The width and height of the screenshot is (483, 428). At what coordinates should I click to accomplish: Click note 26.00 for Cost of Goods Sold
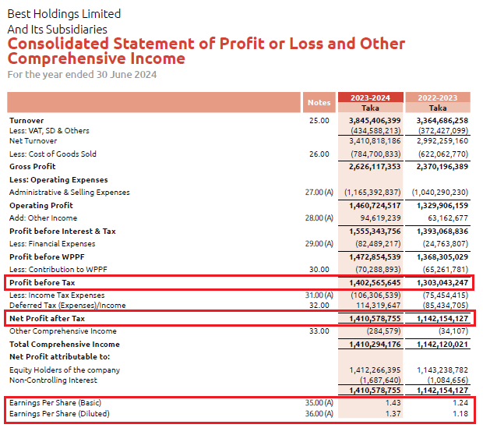(319, 154)
